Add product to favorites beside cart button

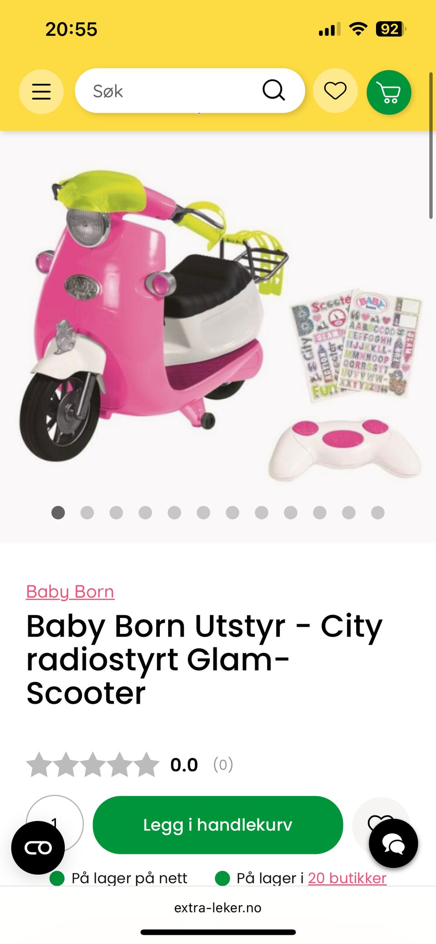pos(381,823)
